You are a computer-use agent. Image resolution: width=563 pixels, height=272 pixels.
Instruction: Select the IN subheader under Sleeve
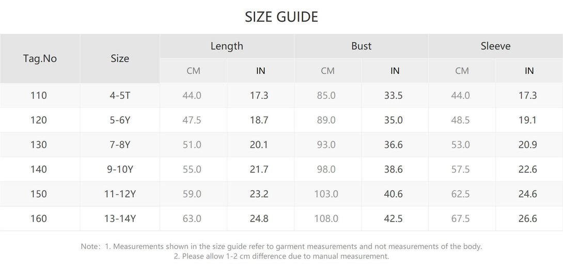529,71
